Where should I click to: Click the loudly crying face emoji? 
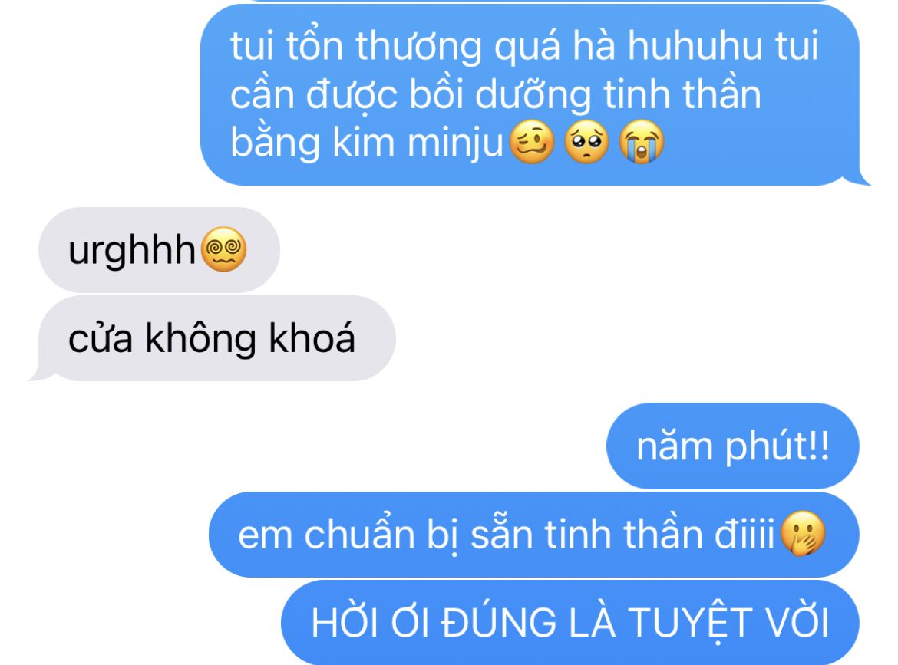[642, 142]
